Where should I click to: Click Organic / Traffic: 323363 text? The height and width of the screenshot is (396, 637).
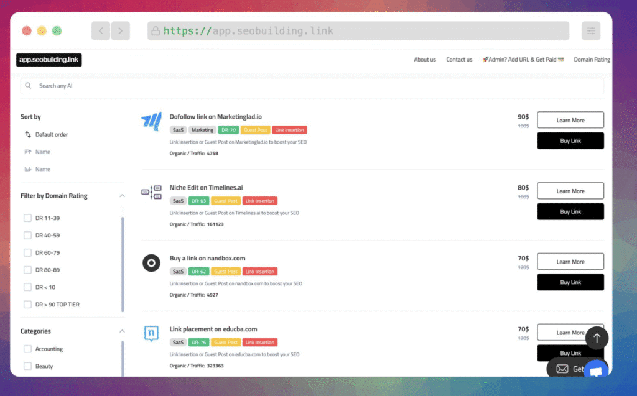coord(196,366)
